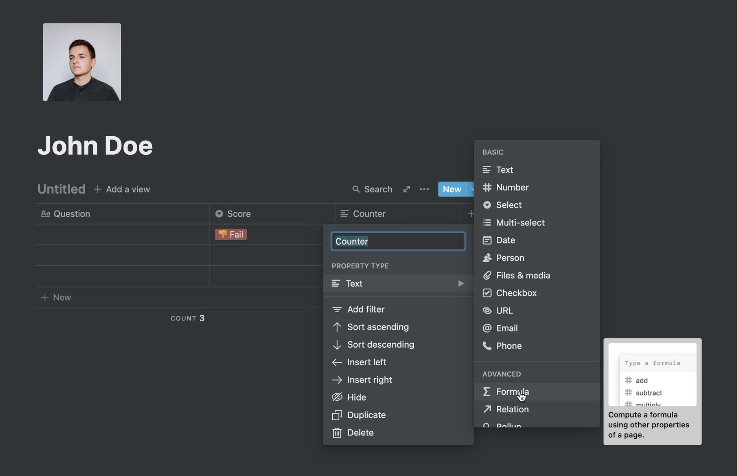Add a new row with the bottom New button
Screen dimensions: 737x476
56,297
